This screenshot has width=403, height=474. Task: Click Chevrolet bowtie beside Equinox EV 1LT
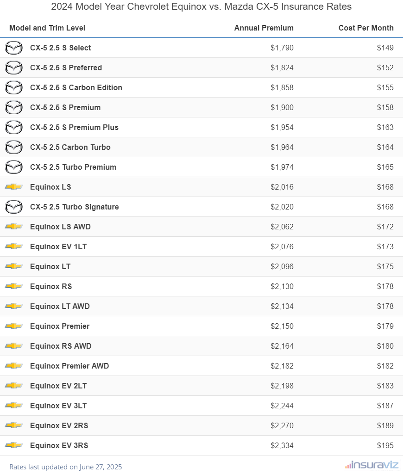[x=14, y=246]
